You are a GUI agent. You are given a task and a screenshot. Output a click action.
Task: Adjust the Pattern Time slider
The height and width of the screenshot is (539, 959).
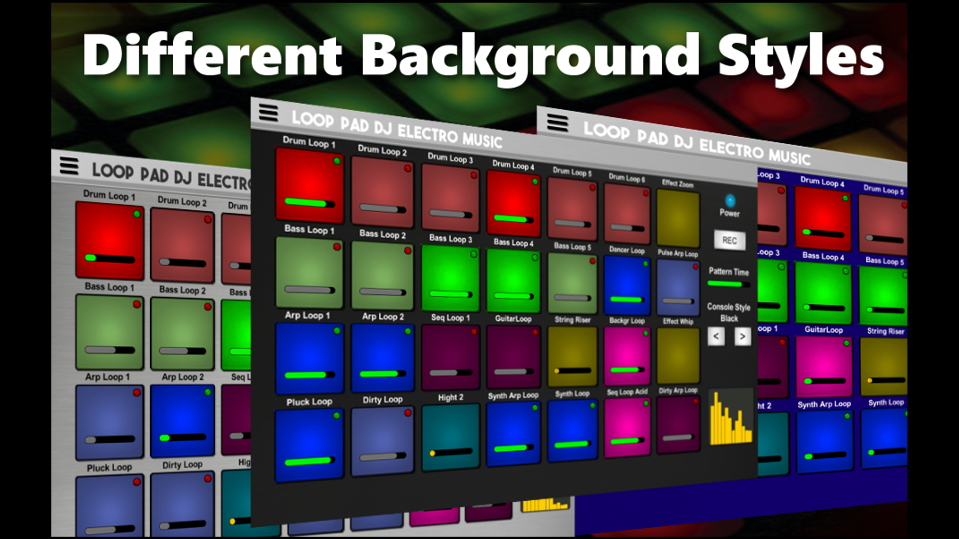click(x=728, y=284)
